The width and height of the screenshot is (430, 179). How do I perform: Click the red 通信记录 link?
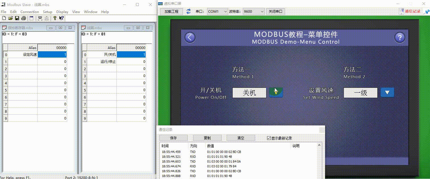pos(413,11)
